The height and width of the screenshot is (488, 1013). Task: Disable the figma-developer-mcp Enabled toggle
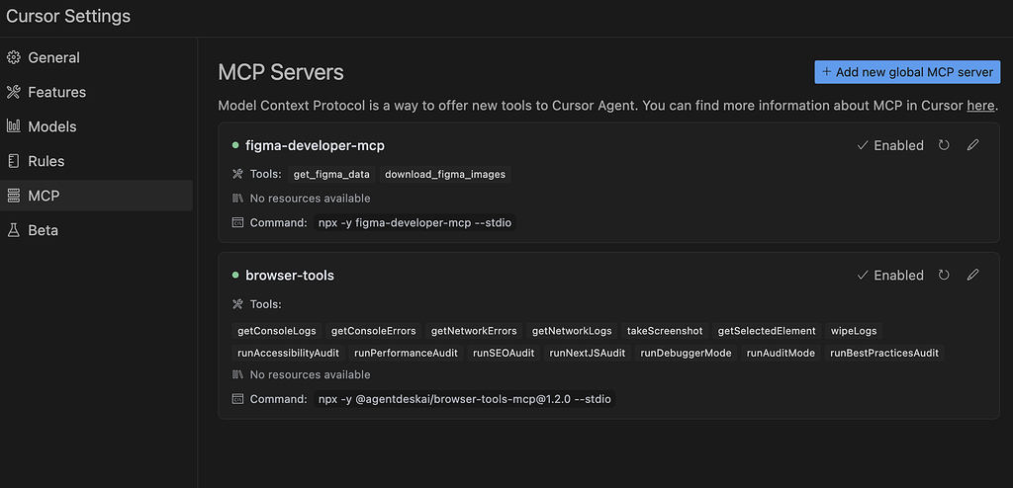tap(889, 145)
